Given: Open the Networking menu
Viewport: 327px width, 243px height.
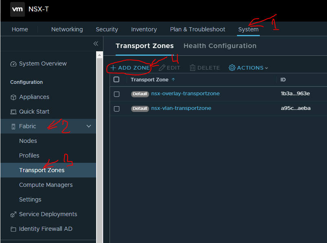Looking at the screenshot, I should click(67, 29).
